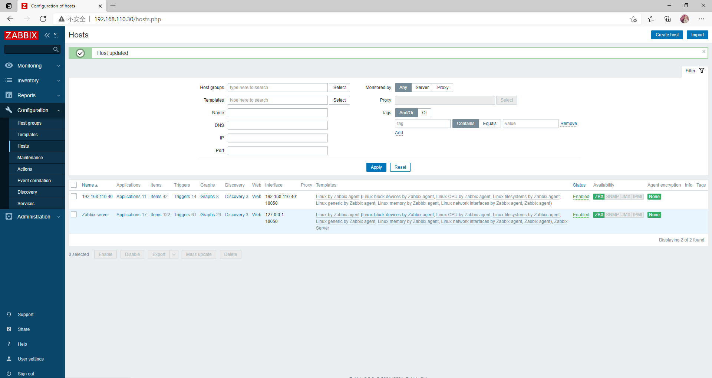This screenshot has height=378, width=712.
Task: Click the Inventory list icon
Action: [9, 80]
